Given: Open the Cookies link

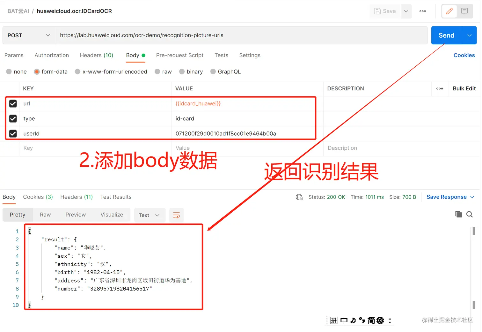Looking at the screenshot, I should [x=464, y=55].
